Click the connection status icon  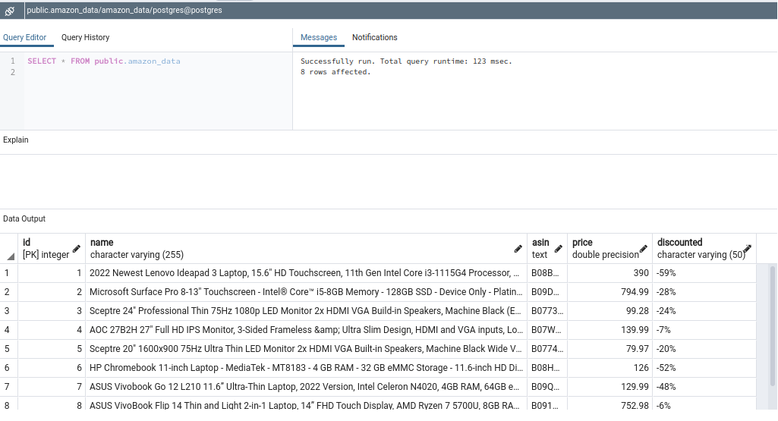(9, 11)
